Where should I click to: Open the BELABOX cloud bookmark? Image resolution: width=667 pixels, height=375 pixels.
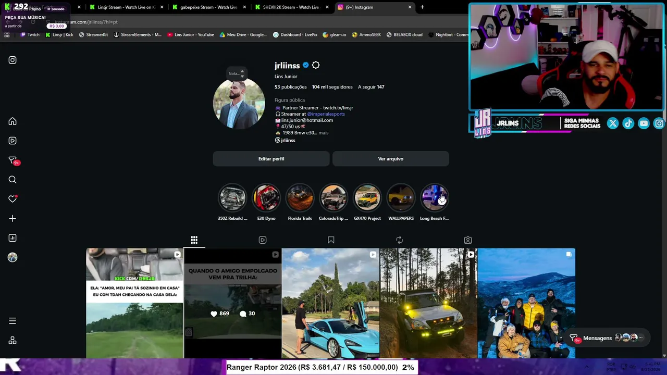tap(404, 35)
